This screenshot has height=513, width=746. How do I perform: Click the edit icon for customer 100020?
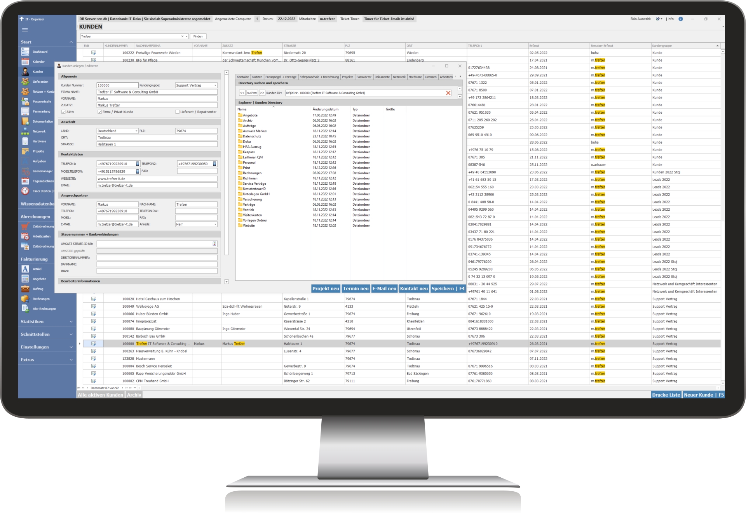tap(94, 299)
